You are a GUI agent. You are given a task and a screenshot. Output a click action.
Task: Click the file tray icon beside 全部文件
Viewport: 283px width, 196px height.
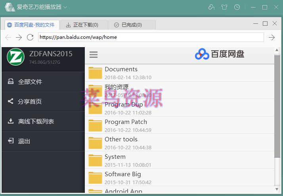click(x=11, y=81)
